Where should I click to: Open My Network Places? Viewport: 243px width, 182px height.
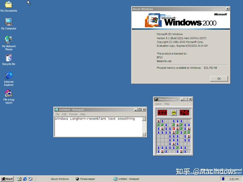click(x=9, y=40)
